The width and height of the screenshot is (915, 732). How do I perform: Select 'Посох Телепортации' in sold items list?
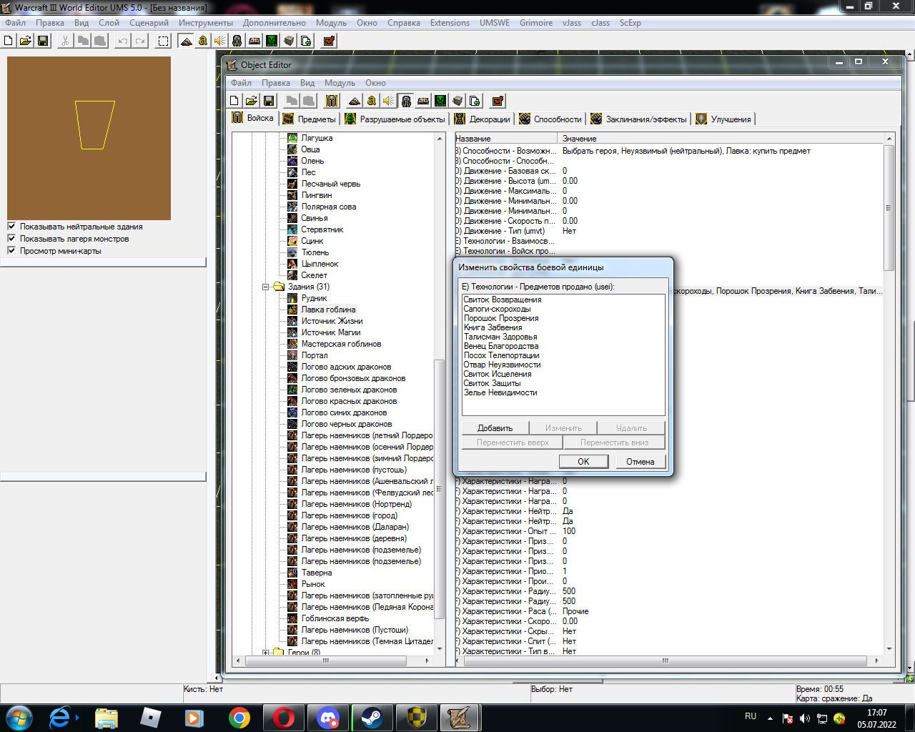502,355
